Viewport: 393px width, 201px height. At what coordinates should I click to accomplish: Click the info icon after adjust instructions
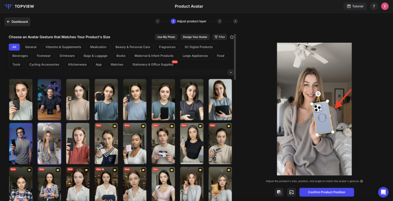coord(361,181)
